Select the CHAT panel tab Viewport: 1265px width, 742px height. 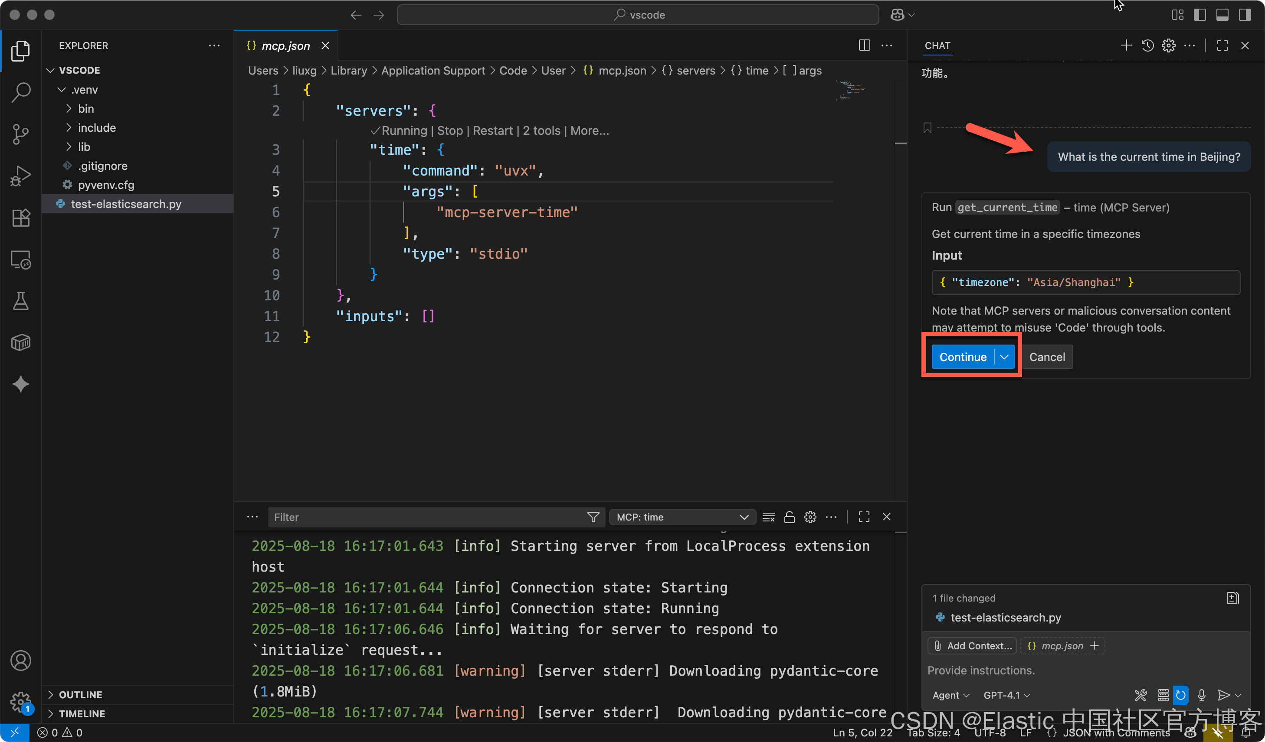pos(937,46)
